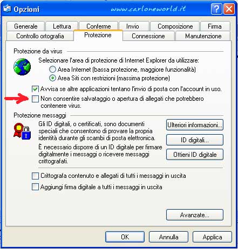Open the Avanzate settings
Image resolution: width=238 pixels, height=249 pixels.
[195, 215]
